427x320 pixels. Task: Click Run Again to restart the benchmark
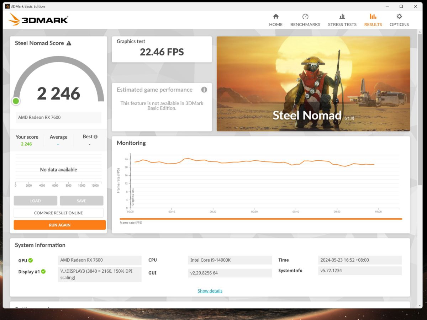pyautogui.click(x=59, y=225)
